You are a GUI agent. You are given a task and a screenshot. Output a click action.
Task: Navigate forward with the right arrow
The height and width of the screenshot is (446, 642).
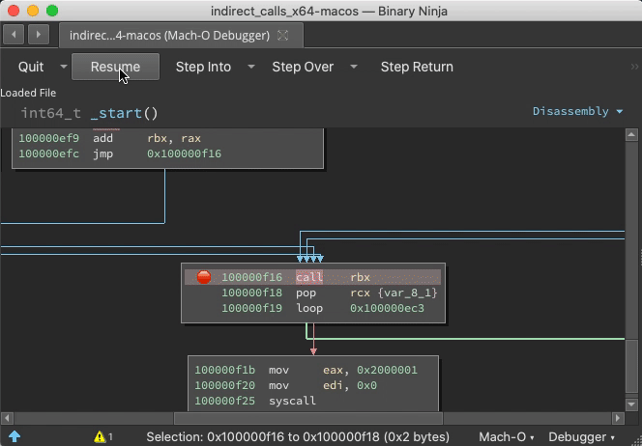pos(38,36)
